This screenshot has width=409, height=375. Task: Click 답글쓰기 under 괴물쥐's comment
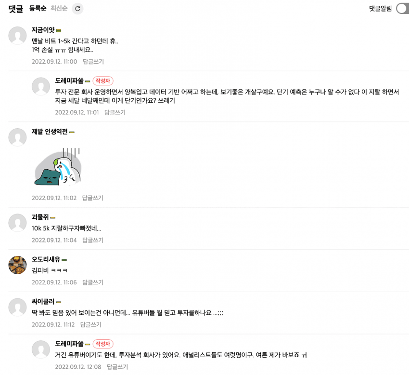(x=93, y=240)
